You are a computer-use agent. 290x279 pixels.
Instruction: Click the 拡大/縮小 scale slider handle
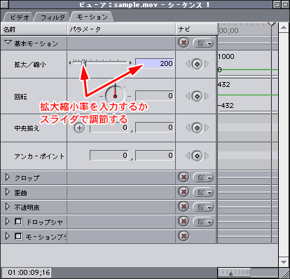(83, 63)
